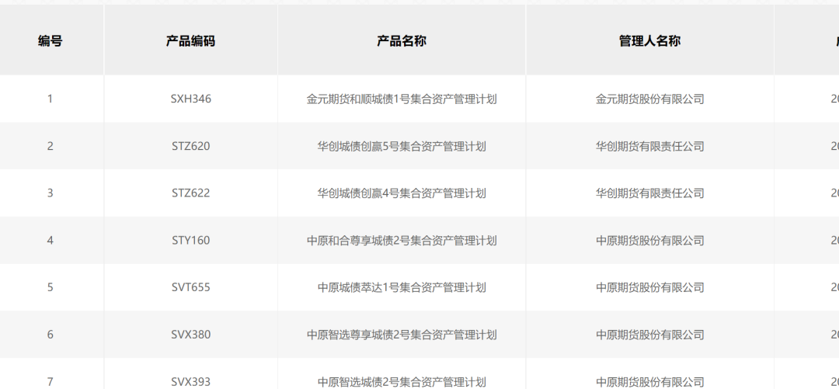
Task: Click the 编号 column header
Action: click(50, 40)
